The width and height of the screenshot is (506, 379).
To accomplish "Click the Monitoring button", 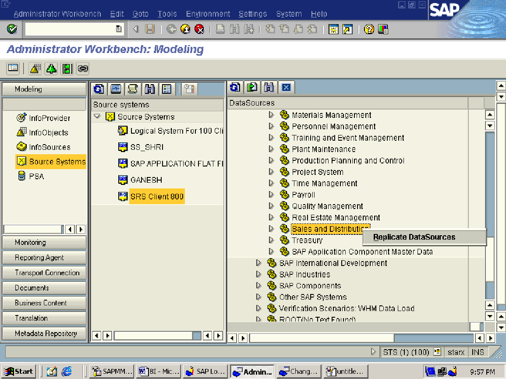I will point(45,242).
